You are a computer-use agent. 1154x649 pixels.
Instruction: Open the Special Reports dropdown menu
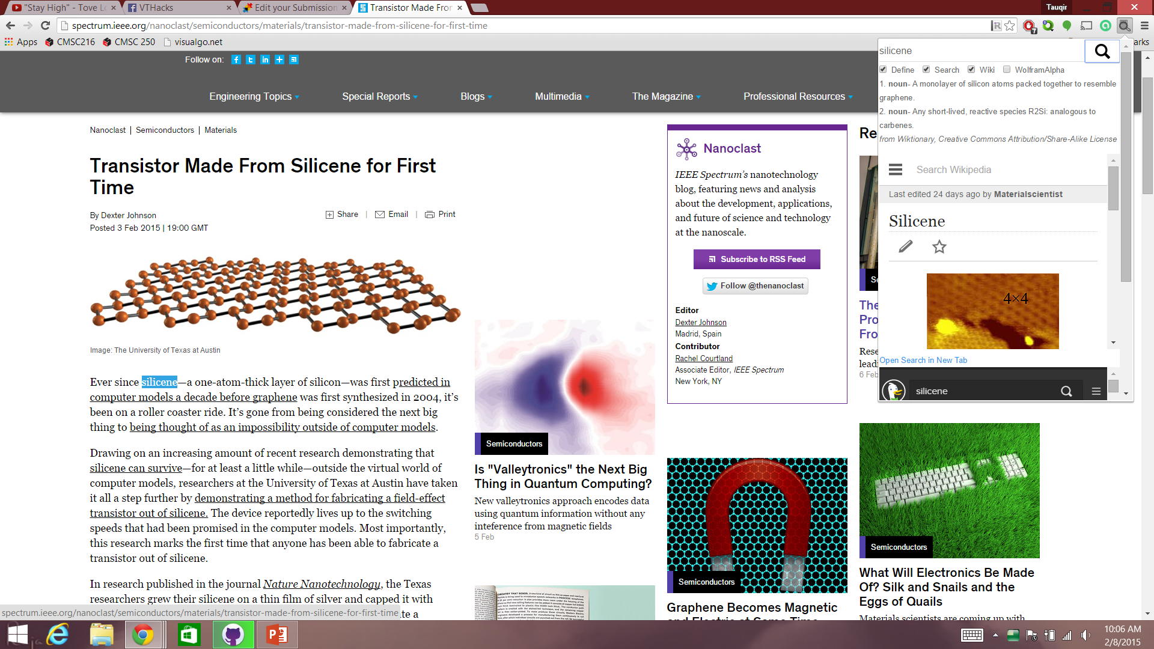click(379, 97)
